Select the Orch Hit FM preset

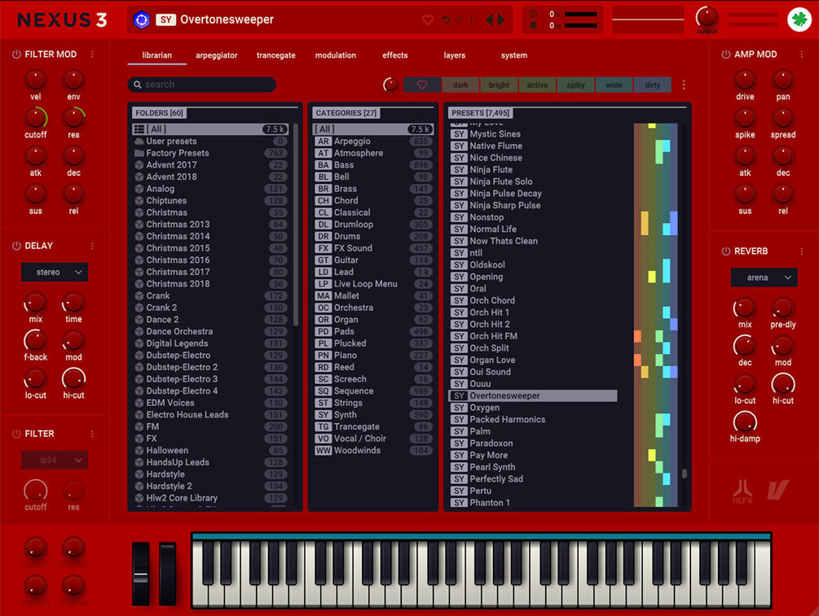coord(533,336)
